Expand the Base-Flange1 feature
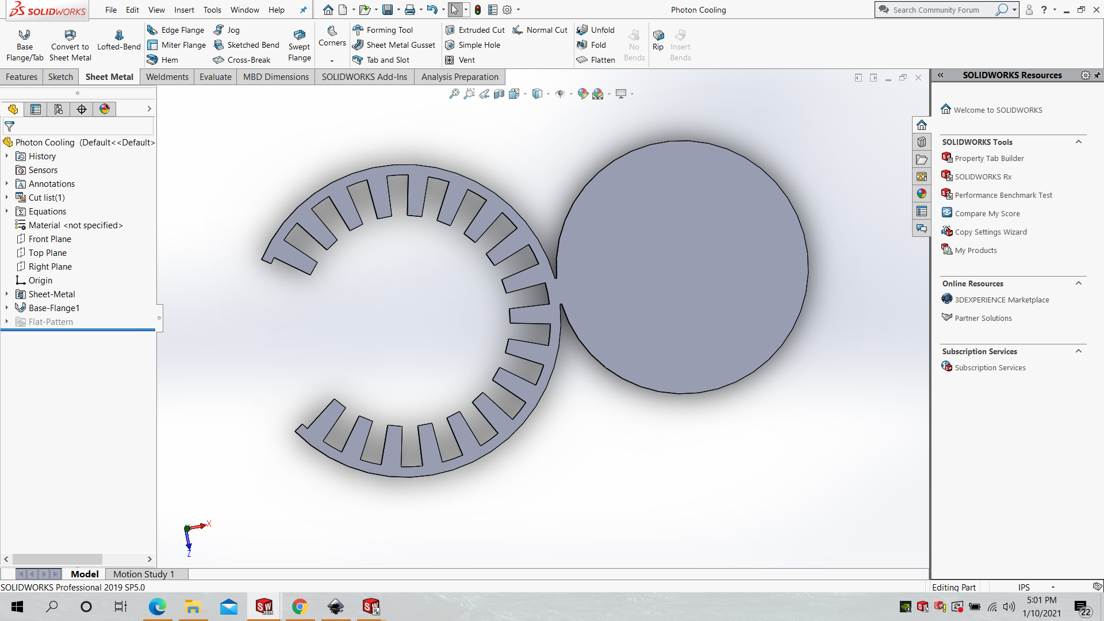This screenshot has height=621, width=1104. pyautogui.click(x=7, y=308)
